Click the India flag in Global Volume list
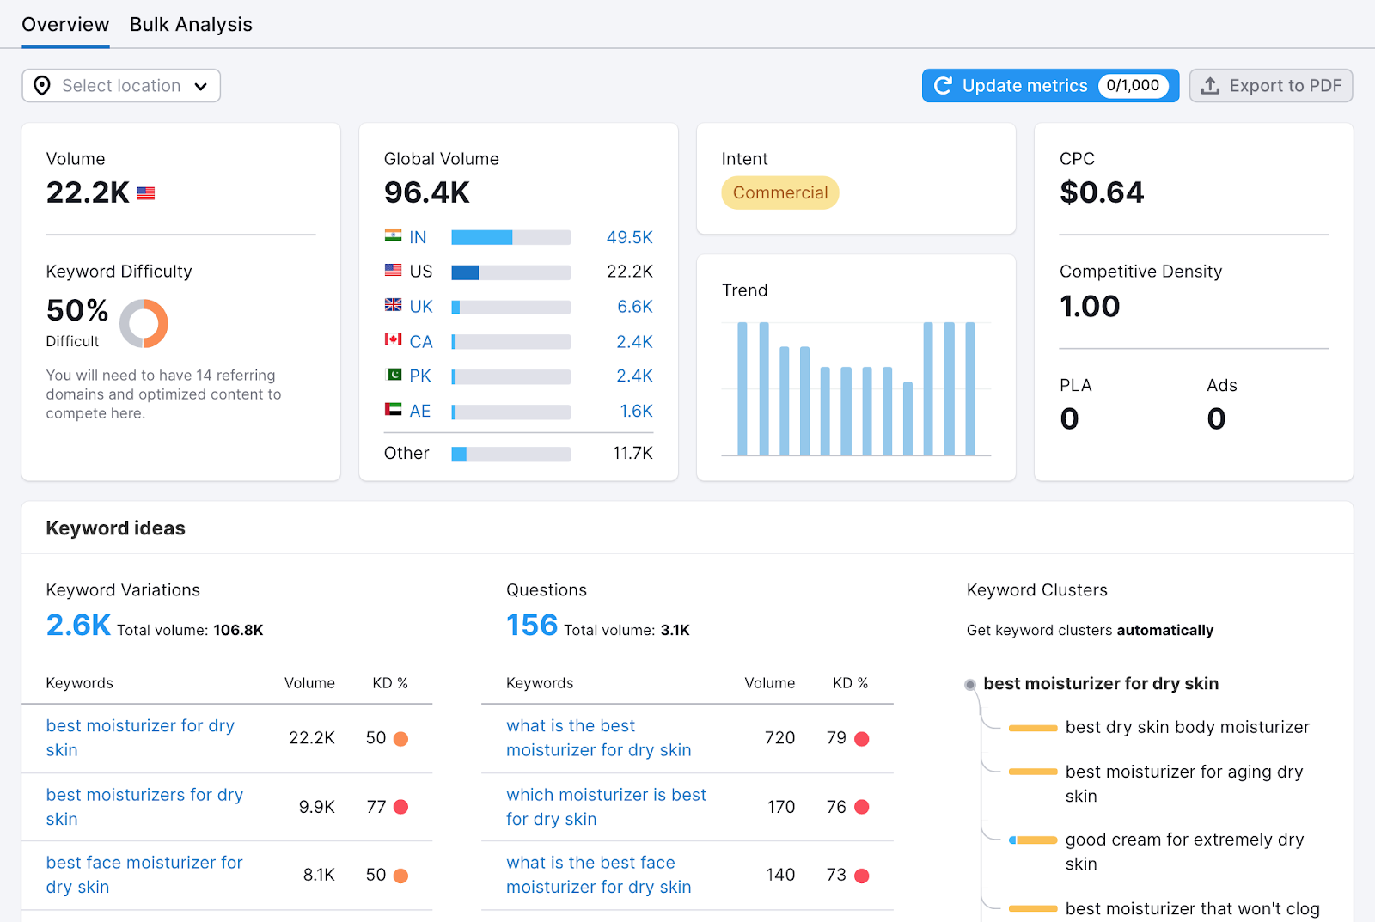 pyautogui.click(x=393, y=236)
